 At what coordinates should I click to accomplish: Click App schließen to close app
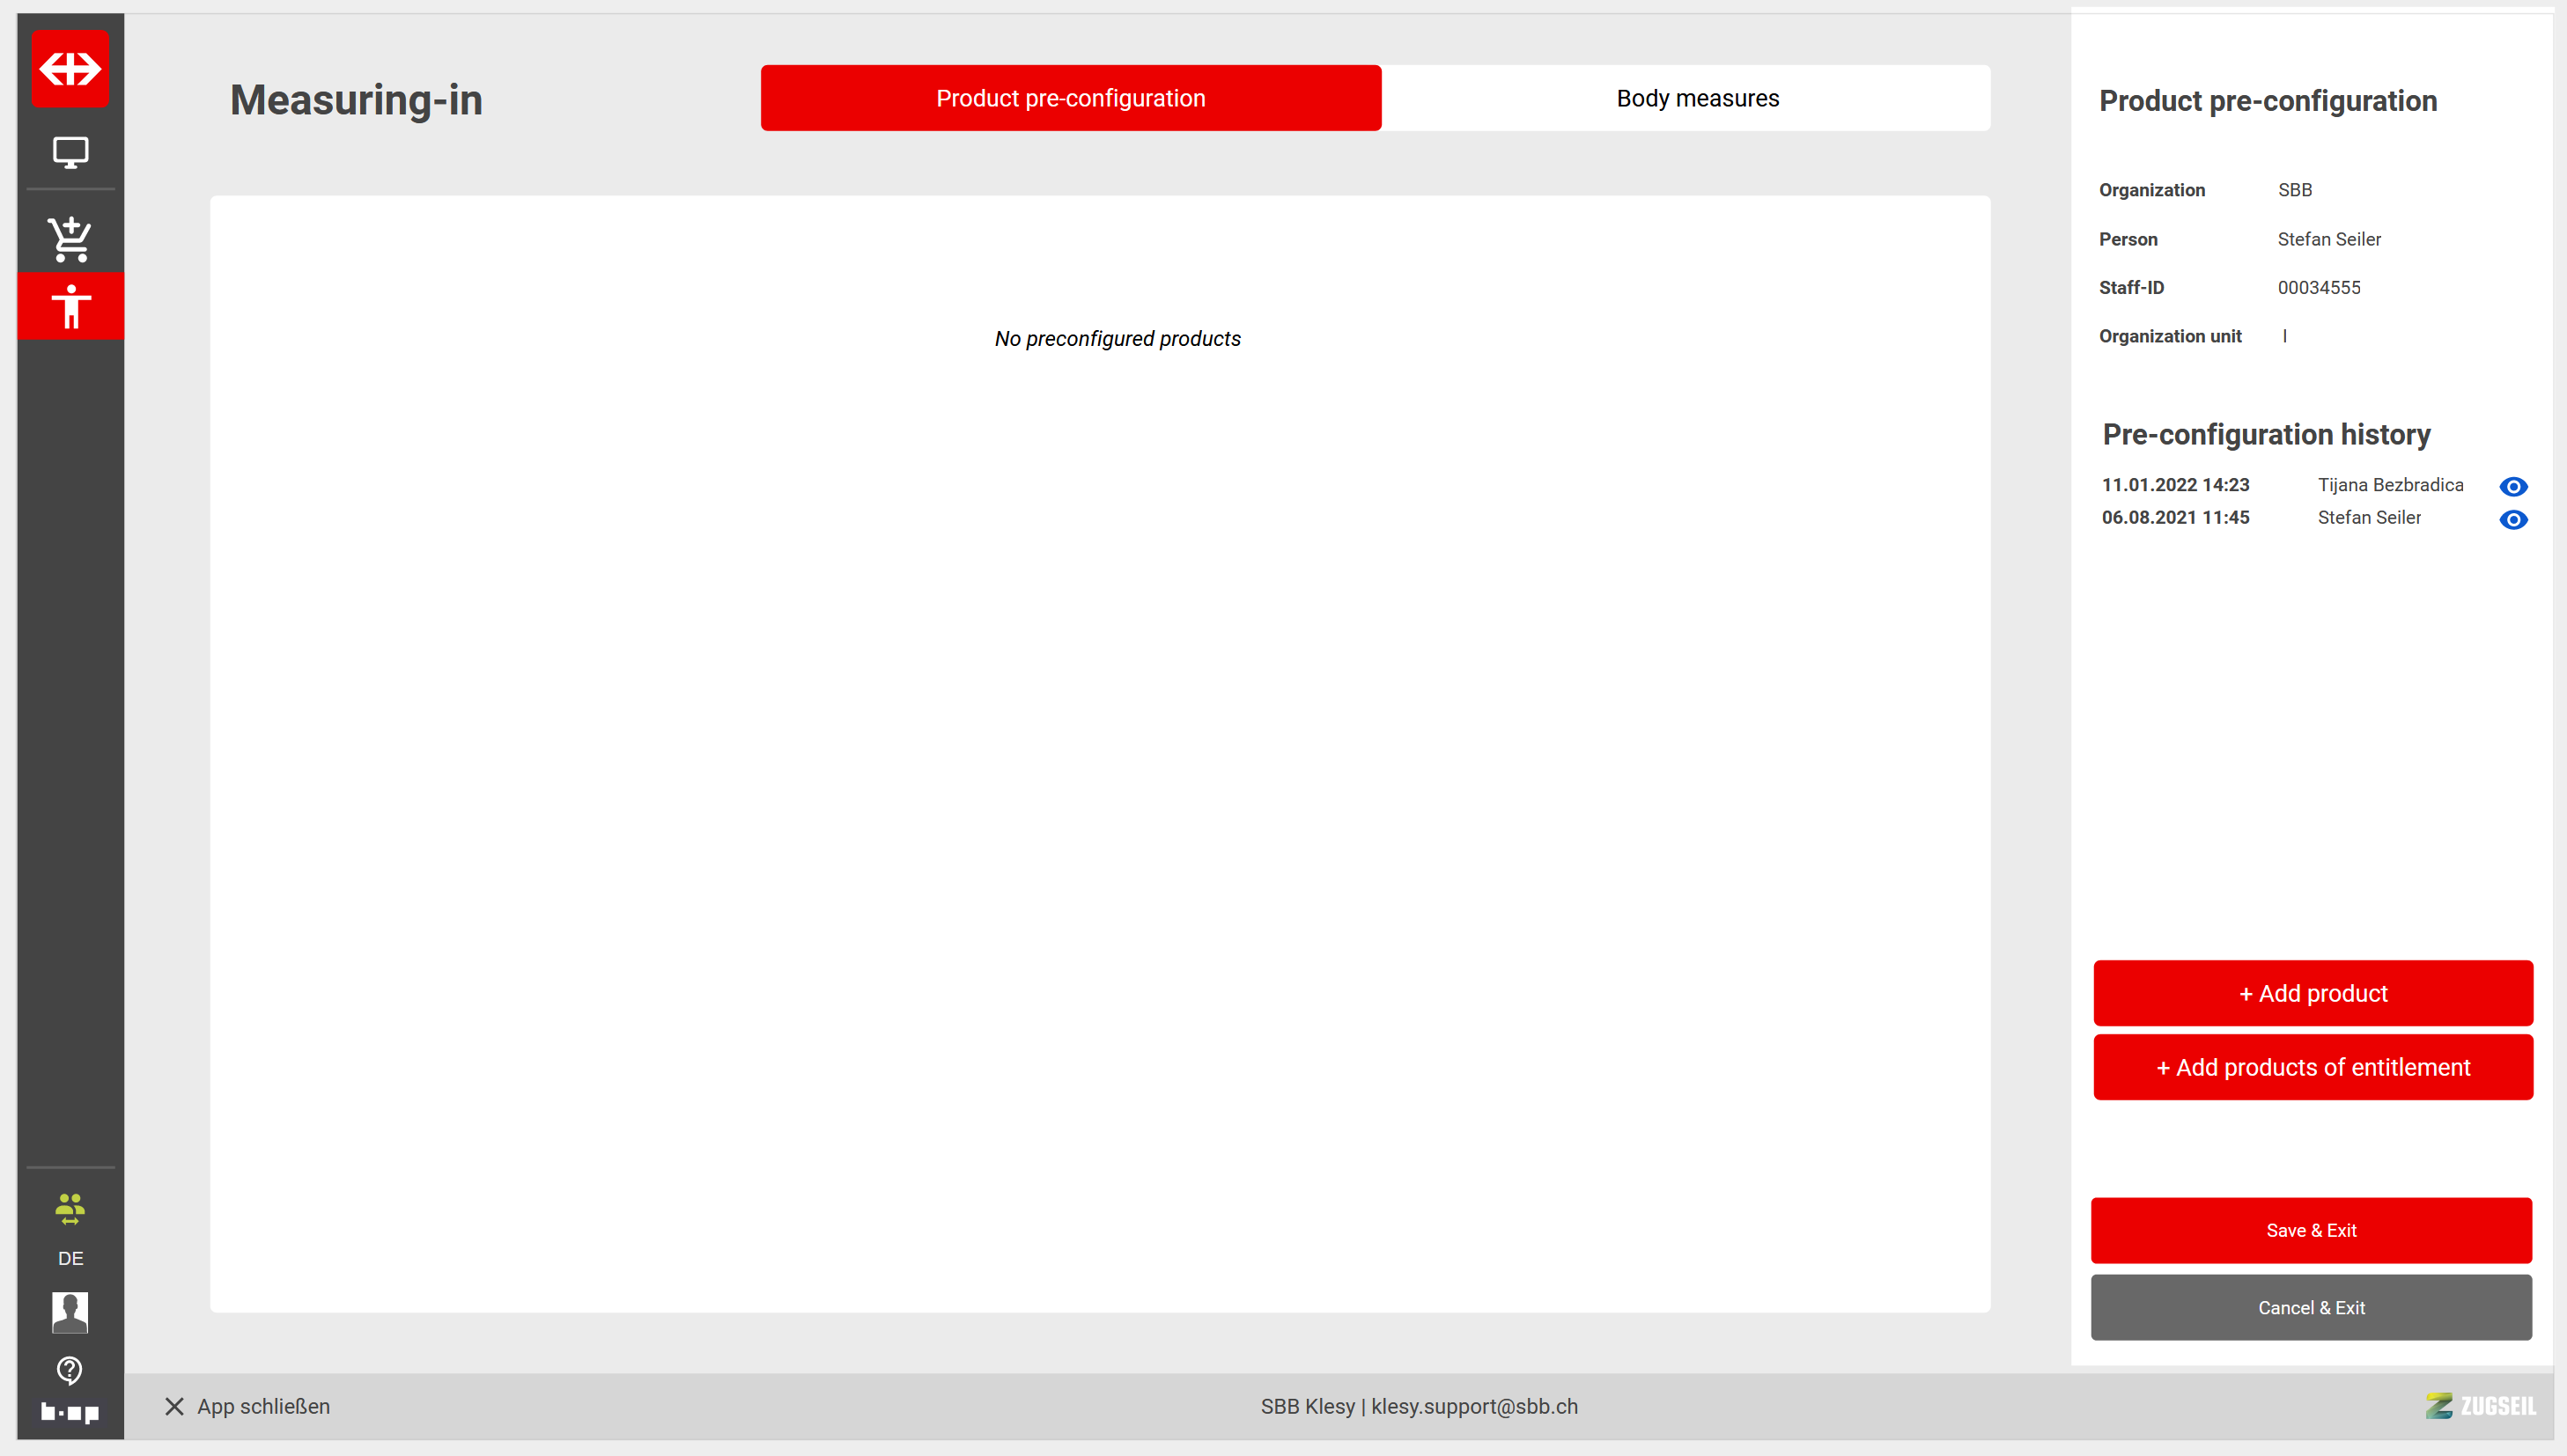click(x=247, y=1406)
